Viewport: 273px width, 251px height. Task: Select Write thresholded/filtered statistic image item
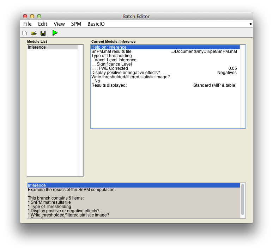165,77
